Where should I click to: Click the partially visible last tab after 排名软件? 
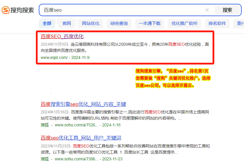pyautogui.click(x=239, y=23)
